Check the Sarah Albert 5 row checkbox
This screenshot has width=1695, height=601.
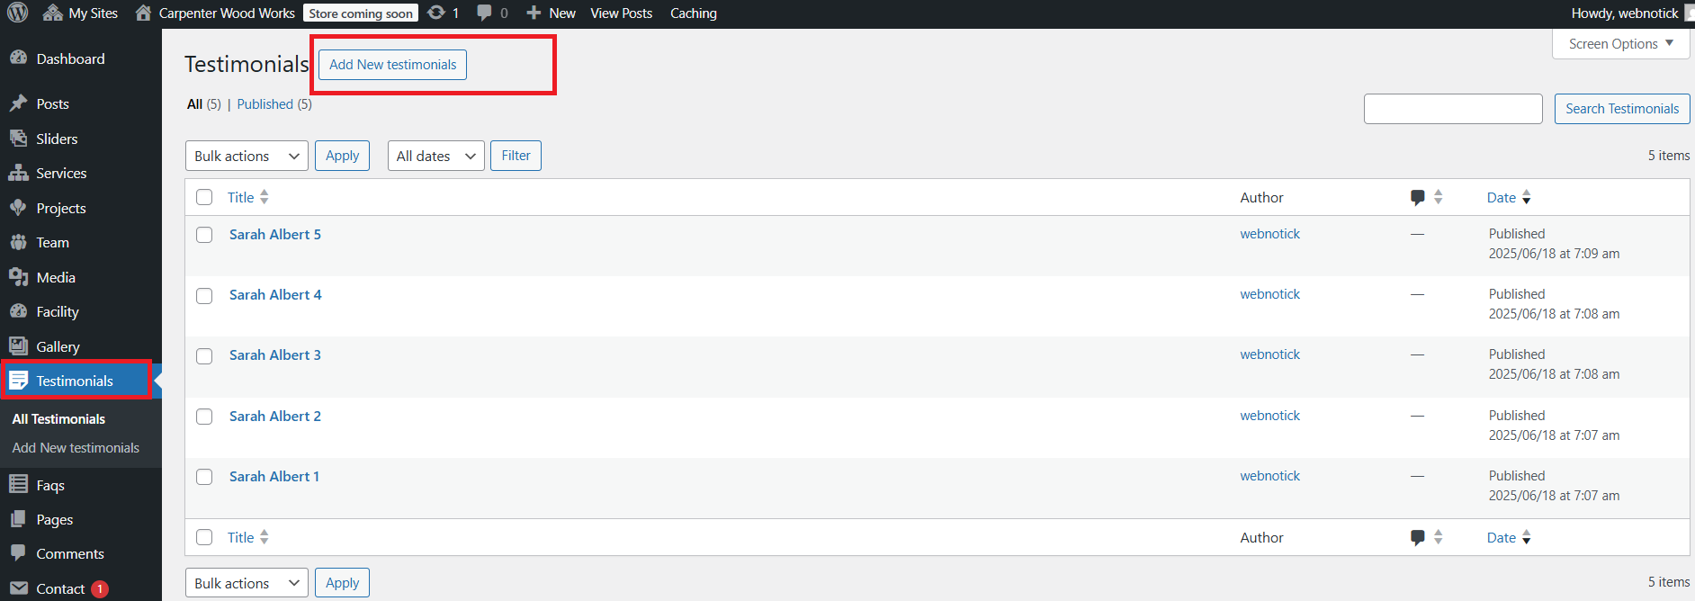pos(204,235)
